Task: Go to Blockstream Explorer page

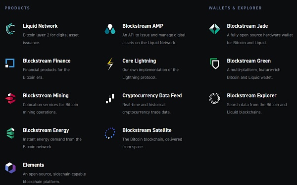Action: tap(252, 95)
